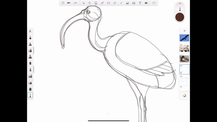217x122 pixels.
Task: Pick the third brush, airbrush icon
Action: click(x=30, y=44)
